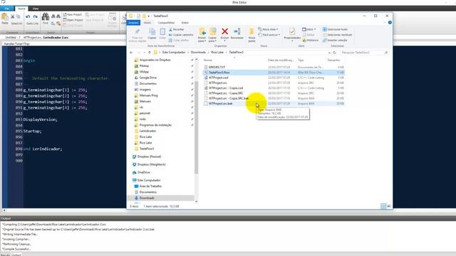This screenshot has height=256, width=456.
Task: Select the LerIndicador 2.src document tab
Action: [x=56, y=38]
